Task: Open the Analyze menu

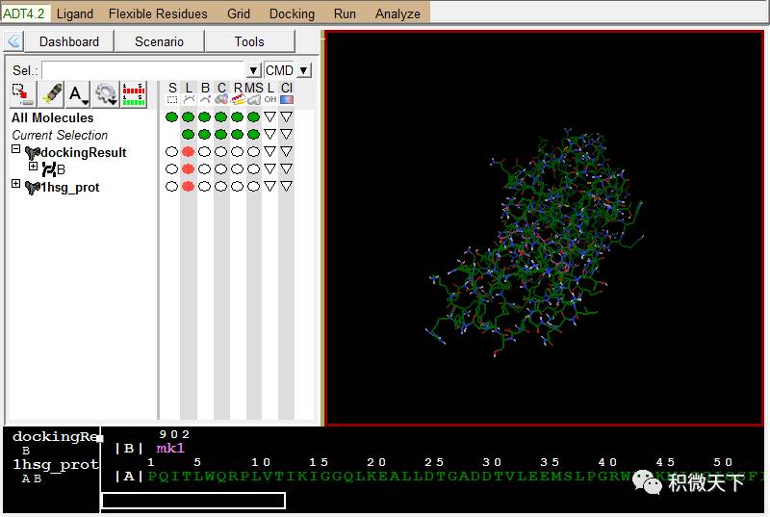Action: coord(398,13)
